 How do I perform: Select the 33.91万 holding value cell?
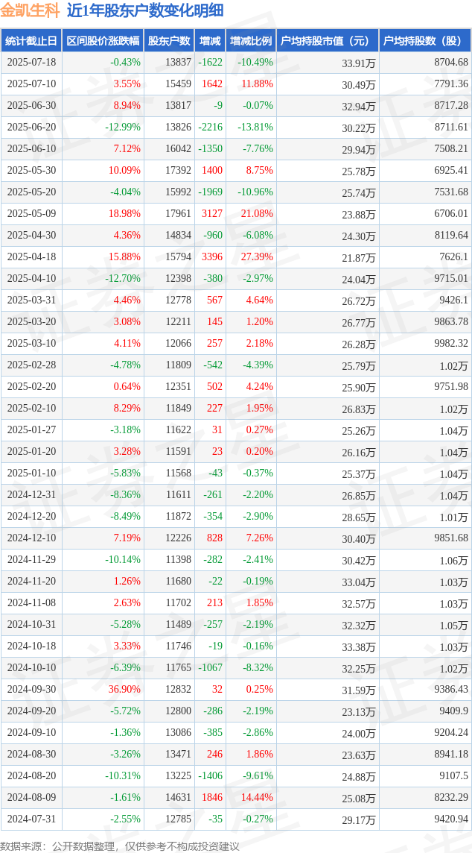(359, 63)
